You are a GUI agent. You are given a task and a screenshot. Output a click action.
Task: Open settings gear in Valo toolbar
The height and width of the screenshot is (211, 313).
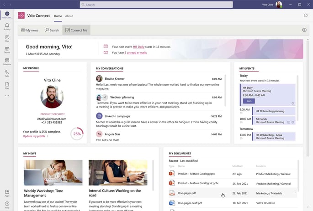tap(304, 30)
